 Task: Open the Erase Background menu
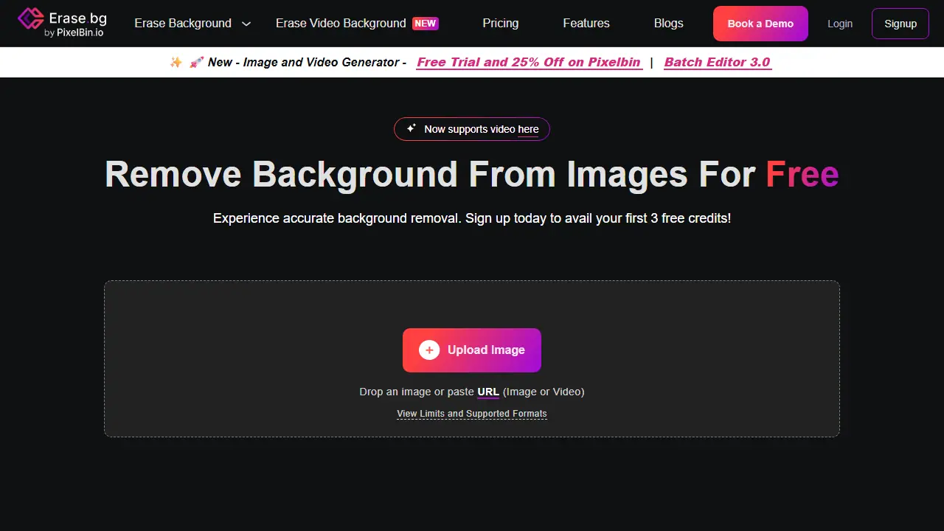tap(183, 24)
